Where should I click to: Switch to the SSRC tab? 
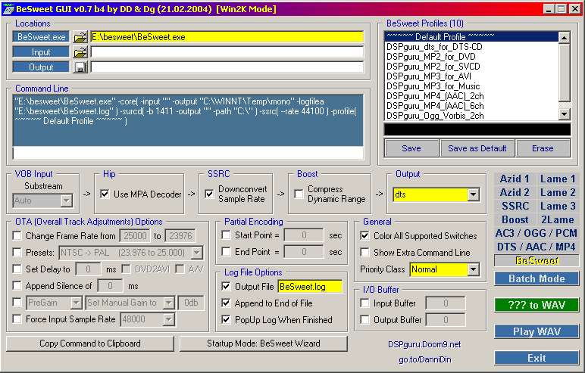(515, 206)
